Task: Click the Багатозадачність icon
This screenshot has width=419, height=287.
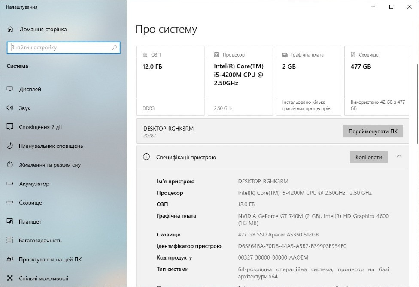Action: 10,240
